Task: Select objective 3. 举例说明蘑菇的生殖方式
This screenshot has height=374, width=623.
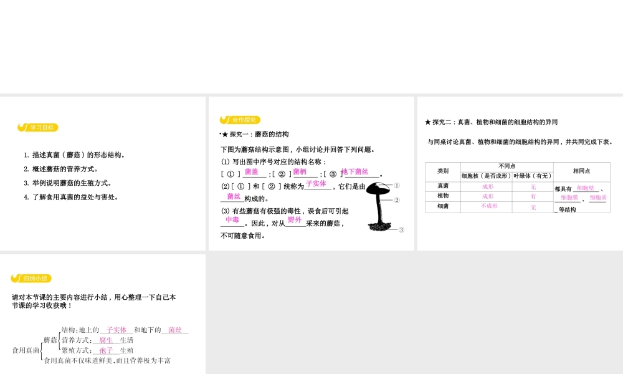Action: [68, 183]
